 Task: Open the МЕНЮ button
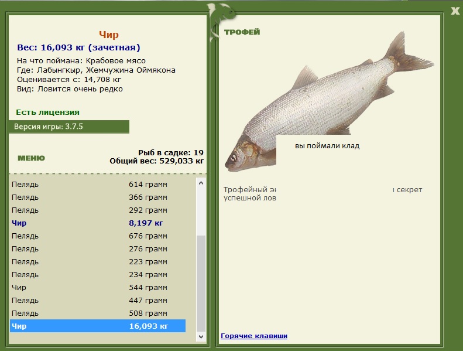click(31, 158)
